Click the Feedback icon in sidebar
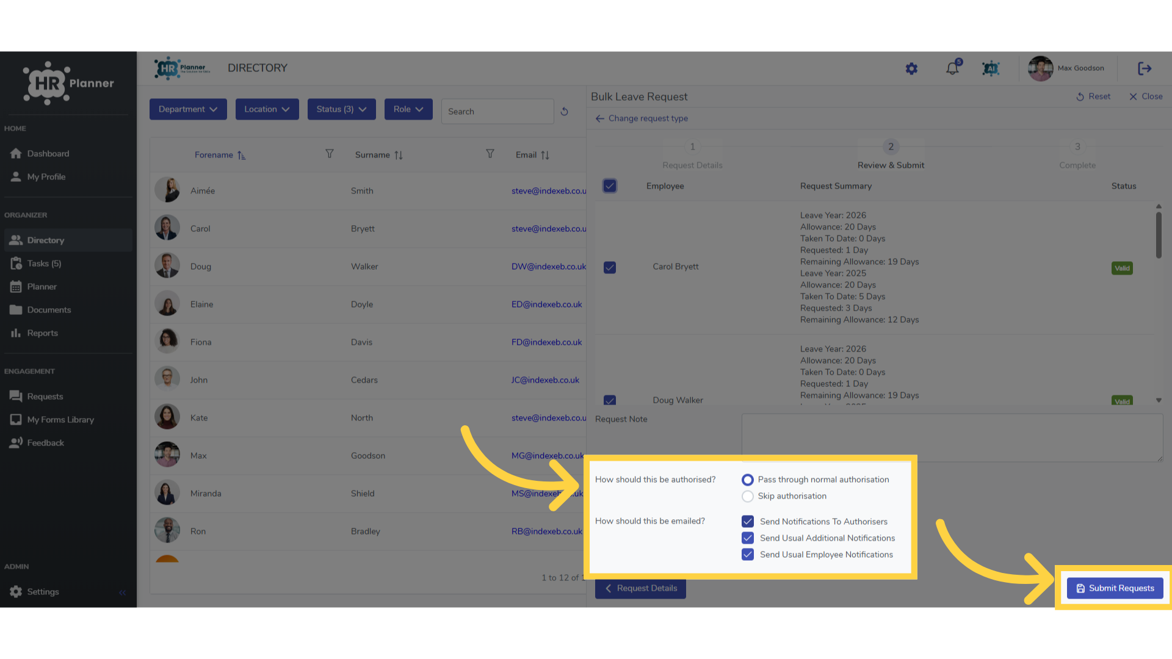 point(16,443)
